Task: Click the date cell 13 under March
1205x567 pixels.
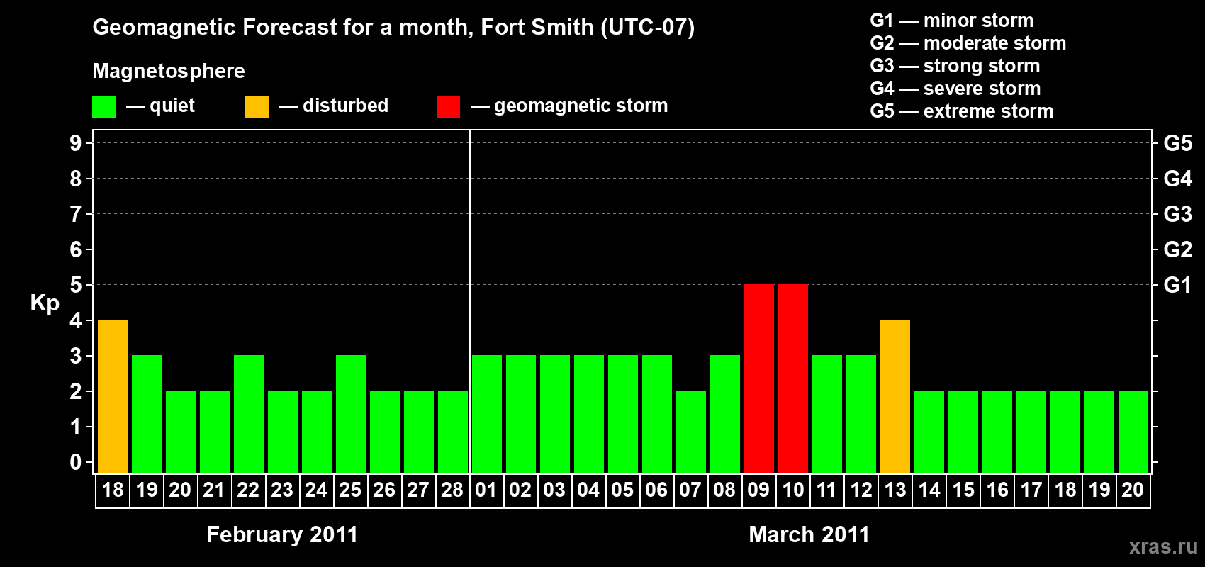Action: pos(895,490)
